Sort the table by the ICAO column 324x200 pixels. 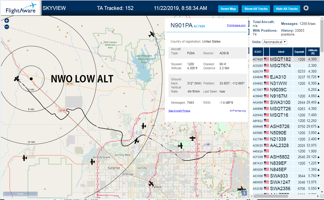[258, 52]
